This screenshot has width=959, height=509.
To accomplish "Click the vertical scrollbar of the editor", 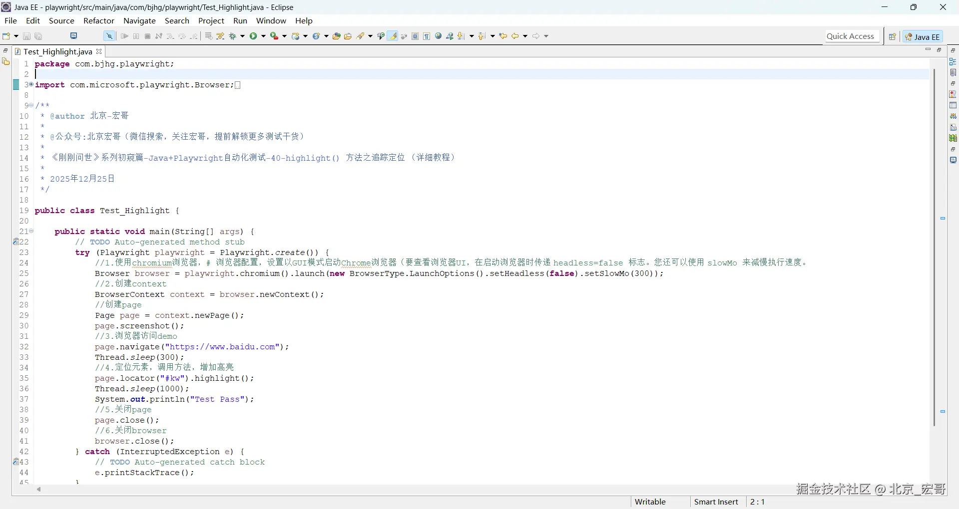I will point(934,247).
